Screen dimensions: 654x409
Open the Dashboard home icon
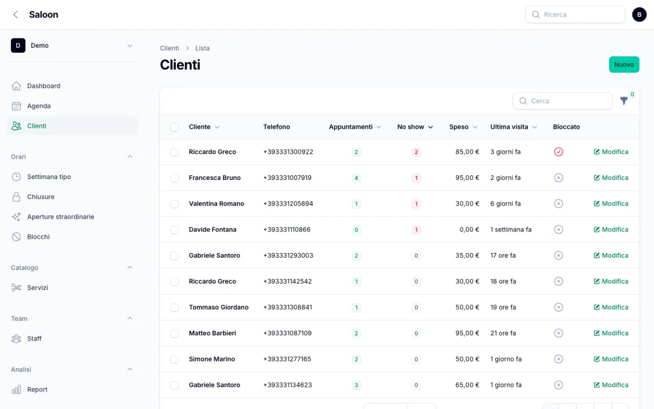point(16,86)
